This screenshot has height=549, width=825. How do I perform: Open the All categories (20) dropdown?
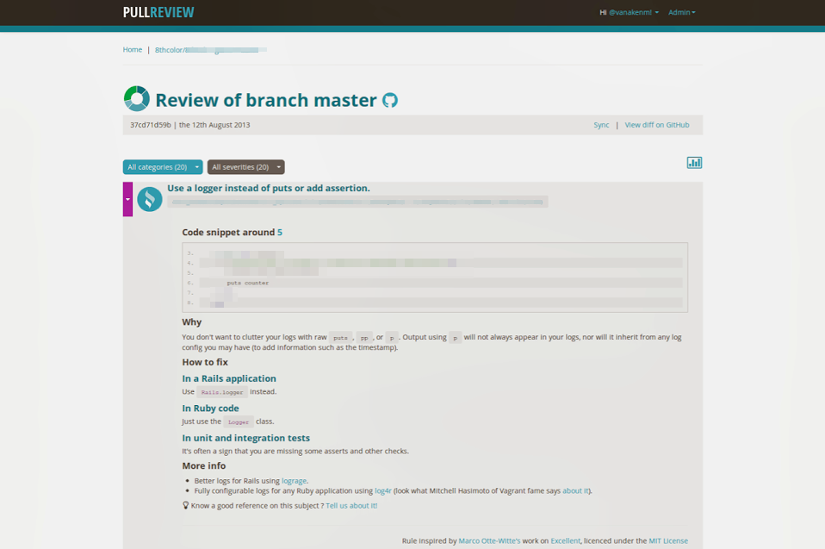tap(163, 167)
